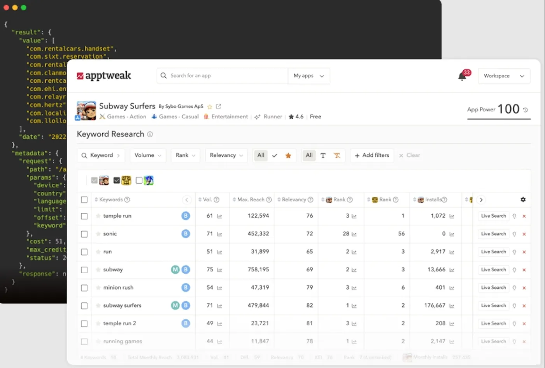This screenshot has width=545, height=368.
Task: Click the lightbulb icon in run row
Action: pos(514,252)
